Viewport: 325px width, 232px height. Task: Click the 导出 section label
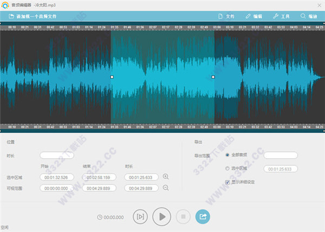point(198,142)
